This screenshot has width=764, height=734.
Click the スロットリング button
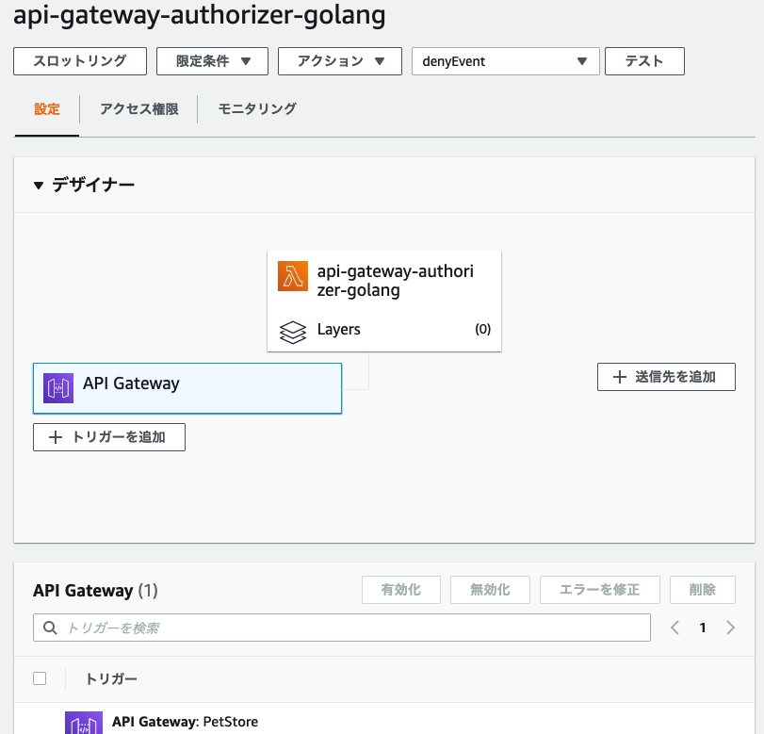(80, 61)
